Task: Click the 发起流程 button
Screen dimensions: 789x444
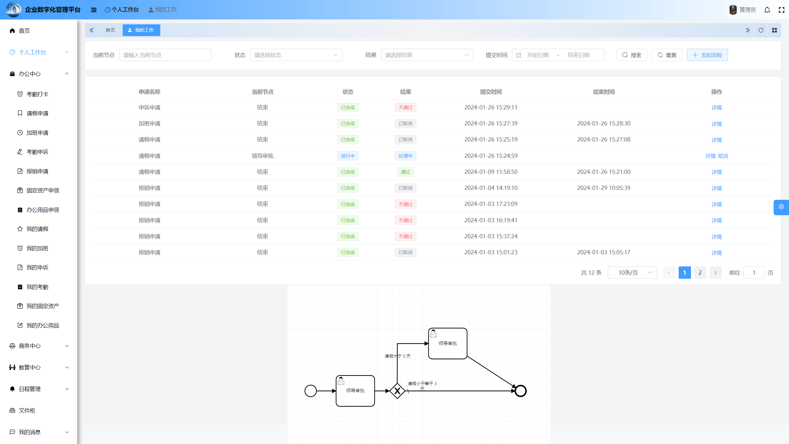Action: pos(707,55)
